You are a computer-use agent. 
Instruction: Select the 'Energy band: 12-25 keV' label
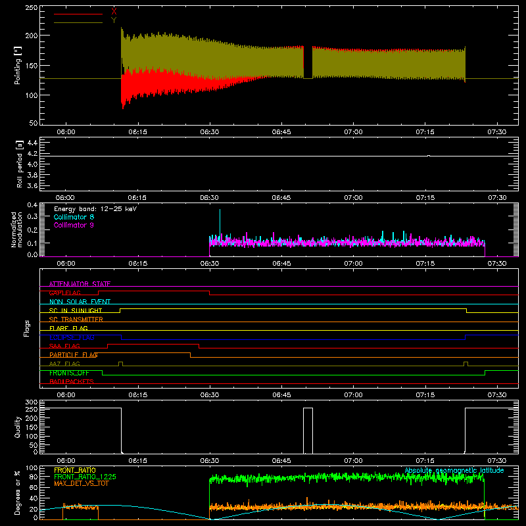(x=95, y=209)
